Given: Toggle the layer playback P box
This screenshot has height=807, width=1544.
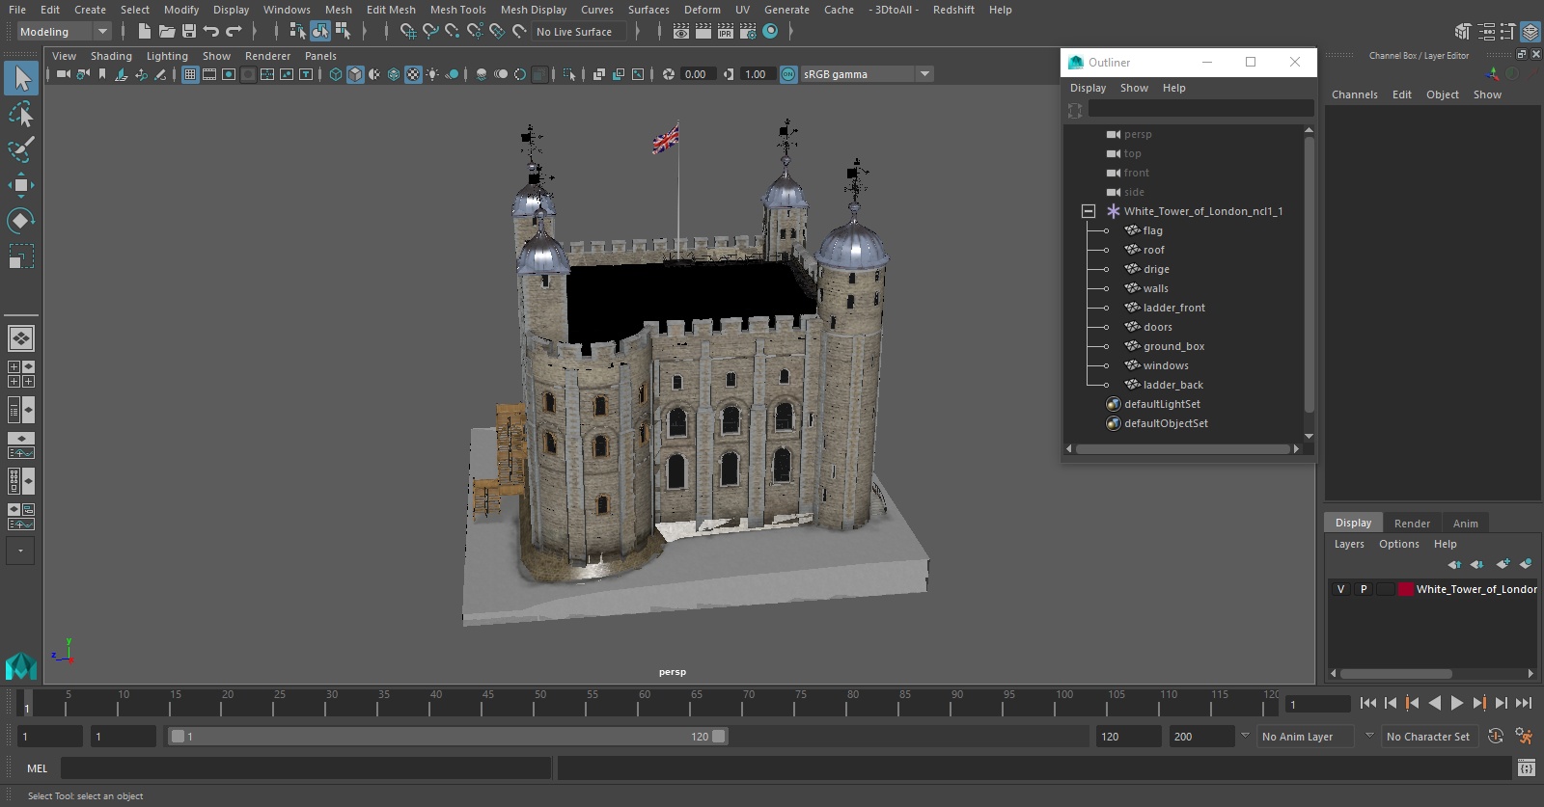Looking at the screenshot, I should 1364,589.
